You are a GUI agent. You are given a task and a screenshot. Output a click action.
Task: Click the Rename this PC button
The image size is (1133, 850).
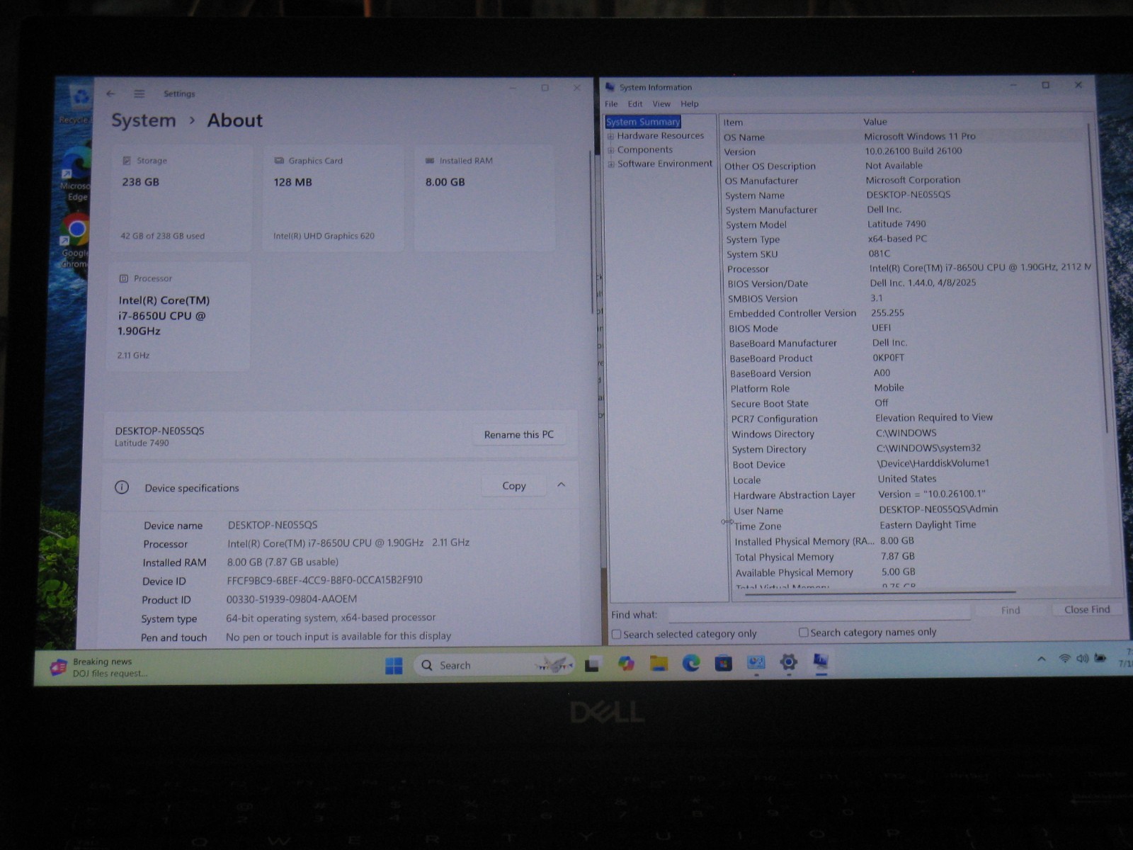click(x=519, y=434)
